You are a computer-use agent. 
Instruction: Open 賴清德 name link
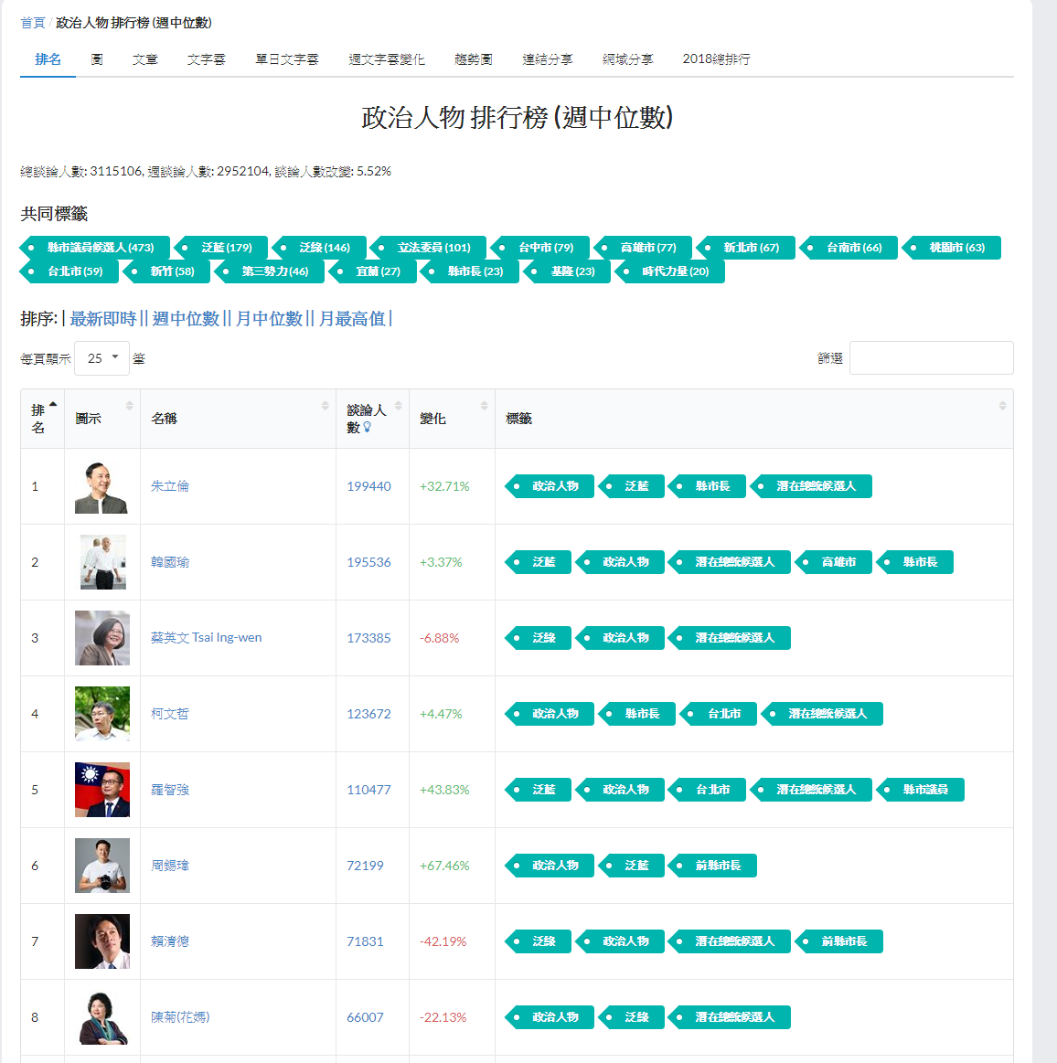click(x=169, y=941)
